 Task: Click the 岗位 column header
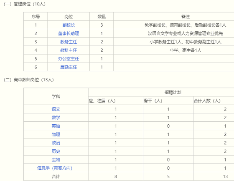tap(69, 17)
